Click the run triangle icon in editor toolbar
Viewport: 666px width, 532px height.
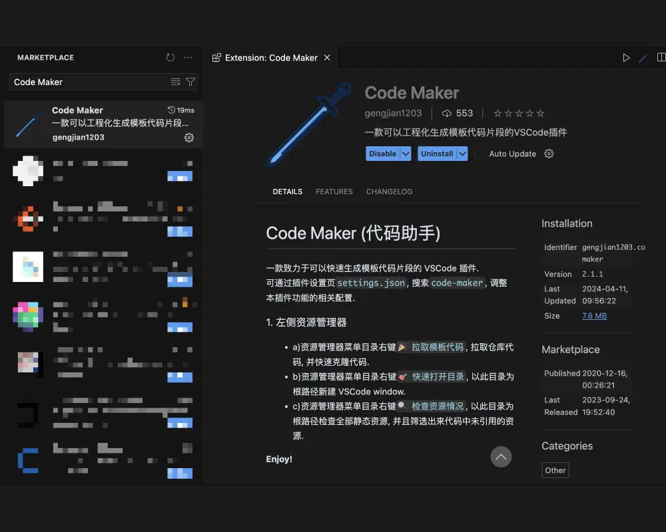pos(626,58)
